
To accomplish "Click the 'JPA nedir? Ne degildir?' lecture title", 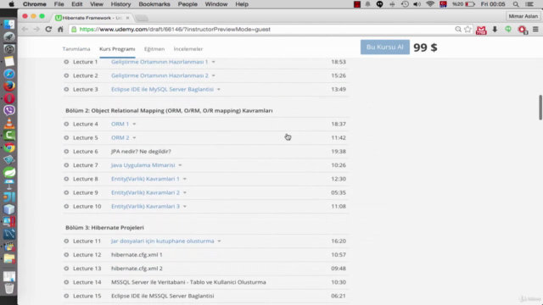I will (x=141, y=152).
